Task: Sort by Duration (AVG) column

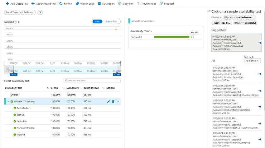Action: [103, 88]
